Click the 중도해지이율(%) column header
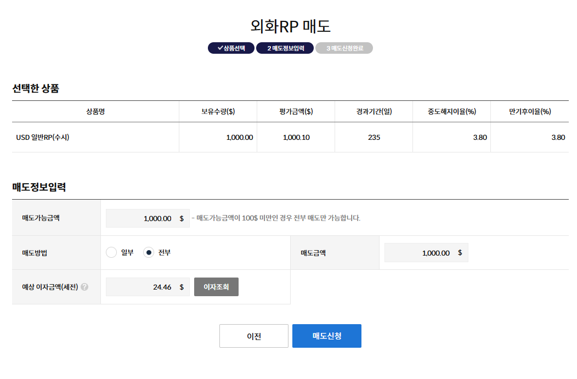The height and width of the screenshot is (379, 577). [451, 111]
